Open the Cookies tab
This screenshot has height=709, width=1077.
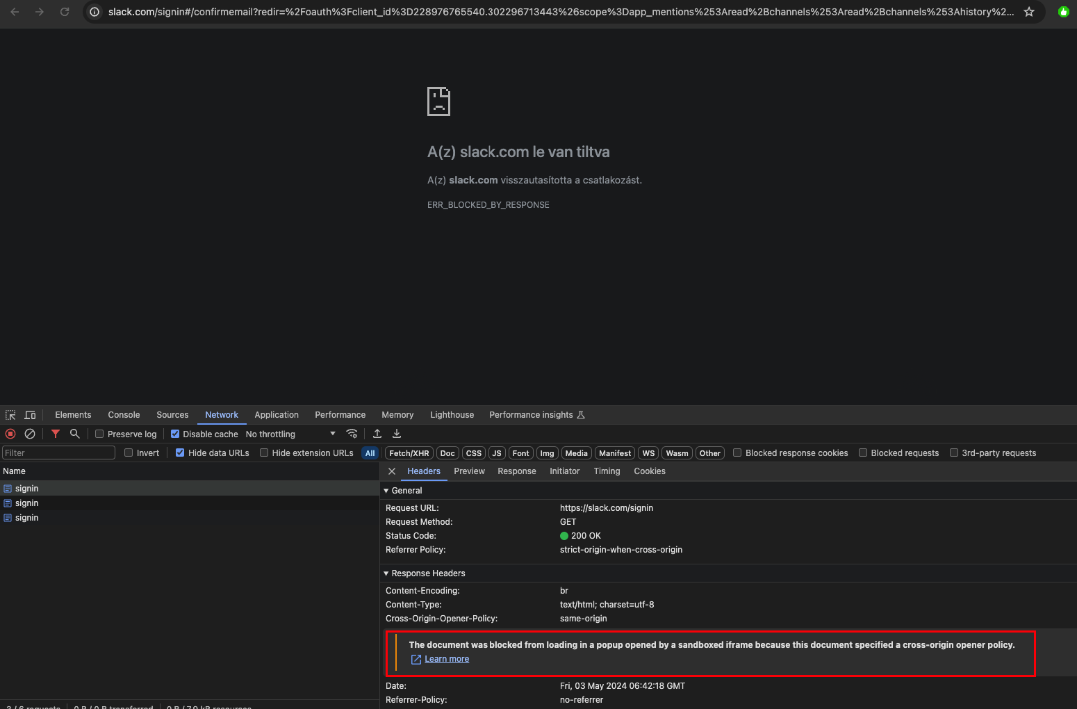(650, 471)
